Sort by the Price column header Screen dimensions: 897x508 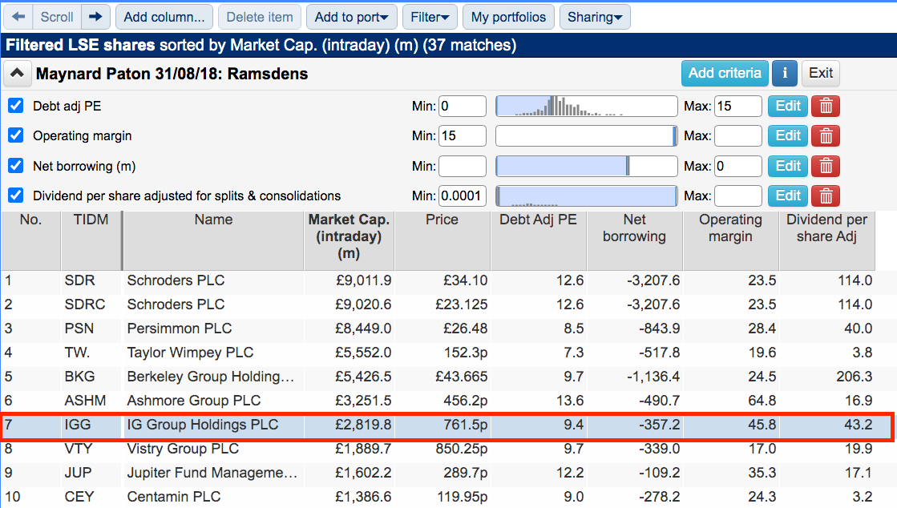click(x=442, y=240)
